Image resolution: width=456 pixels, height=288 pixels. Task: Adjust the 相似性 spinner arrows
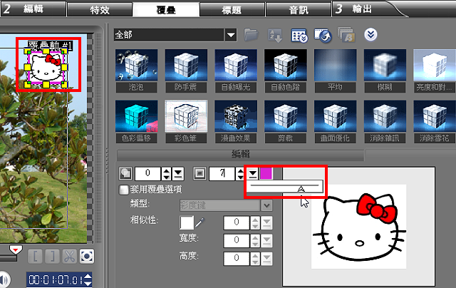[255, 223]
